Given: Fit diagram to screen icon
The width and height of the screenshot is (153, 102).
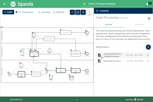Looking at the screenshot, I should [x=78, y=12].
